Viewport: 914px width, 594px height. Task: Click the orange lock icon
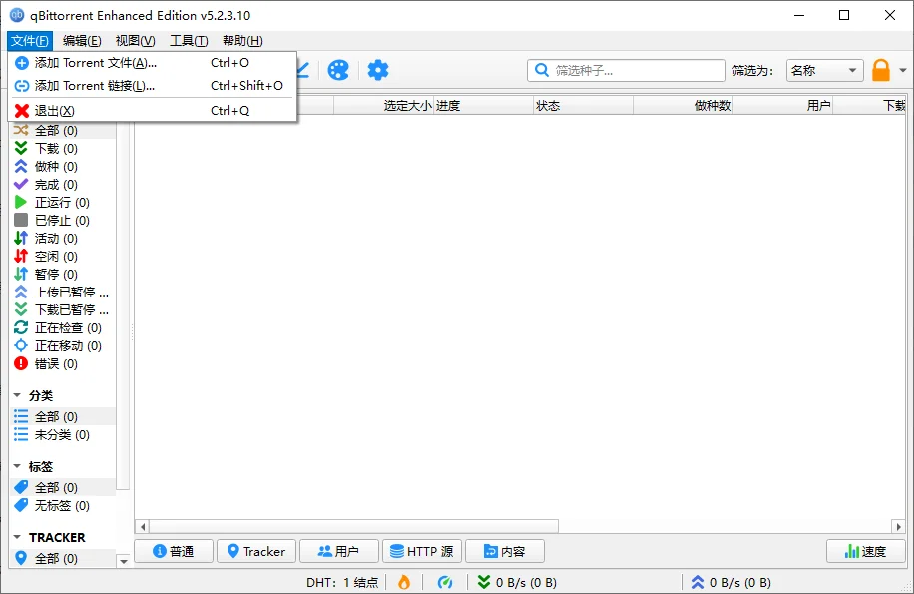(x=881, y=70)
